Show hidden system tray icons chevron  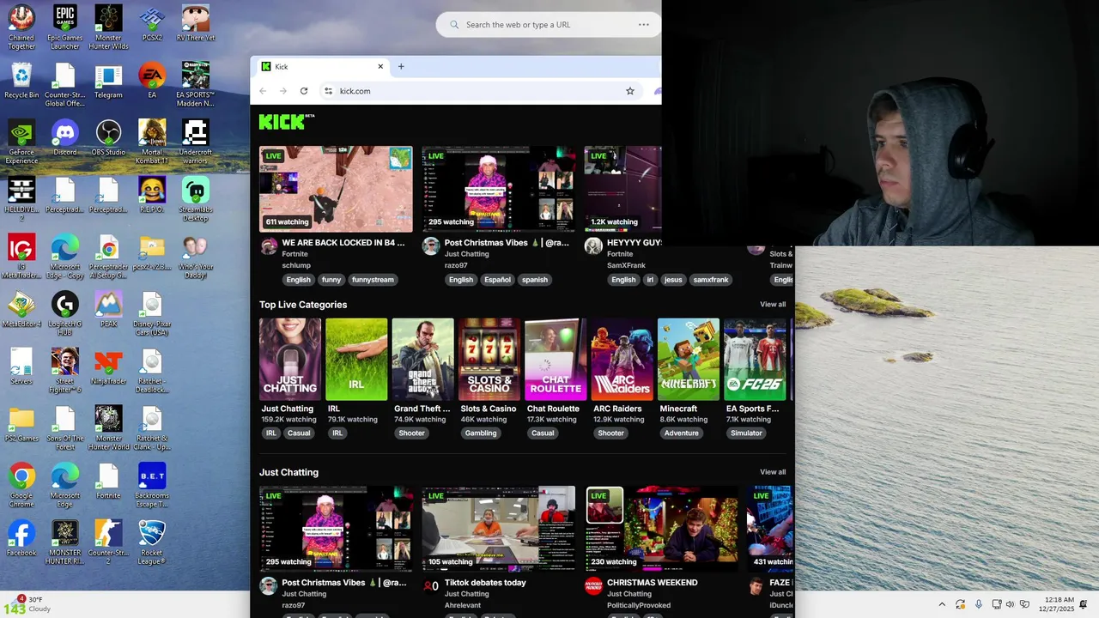pos(942,604)
